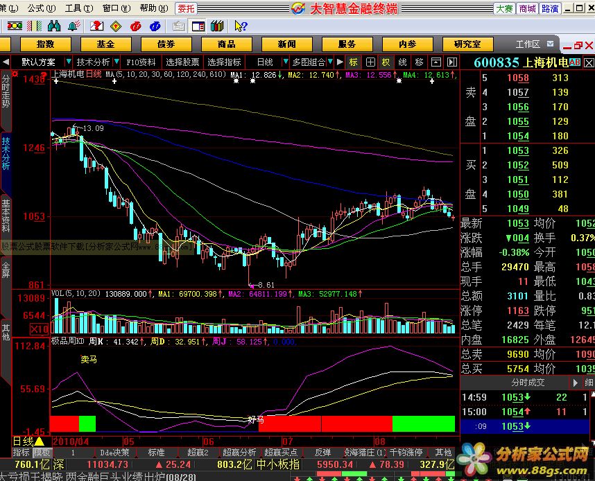Open the 商城 link in title bar

tap(527, 8)
